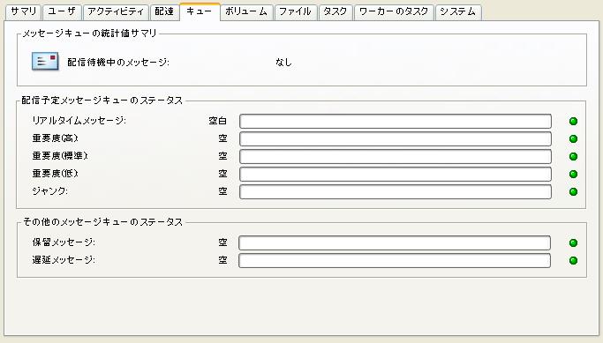Viewport: 603px width, 343px height.
Task: Switch to the サマリ tab
Action: 24,12
